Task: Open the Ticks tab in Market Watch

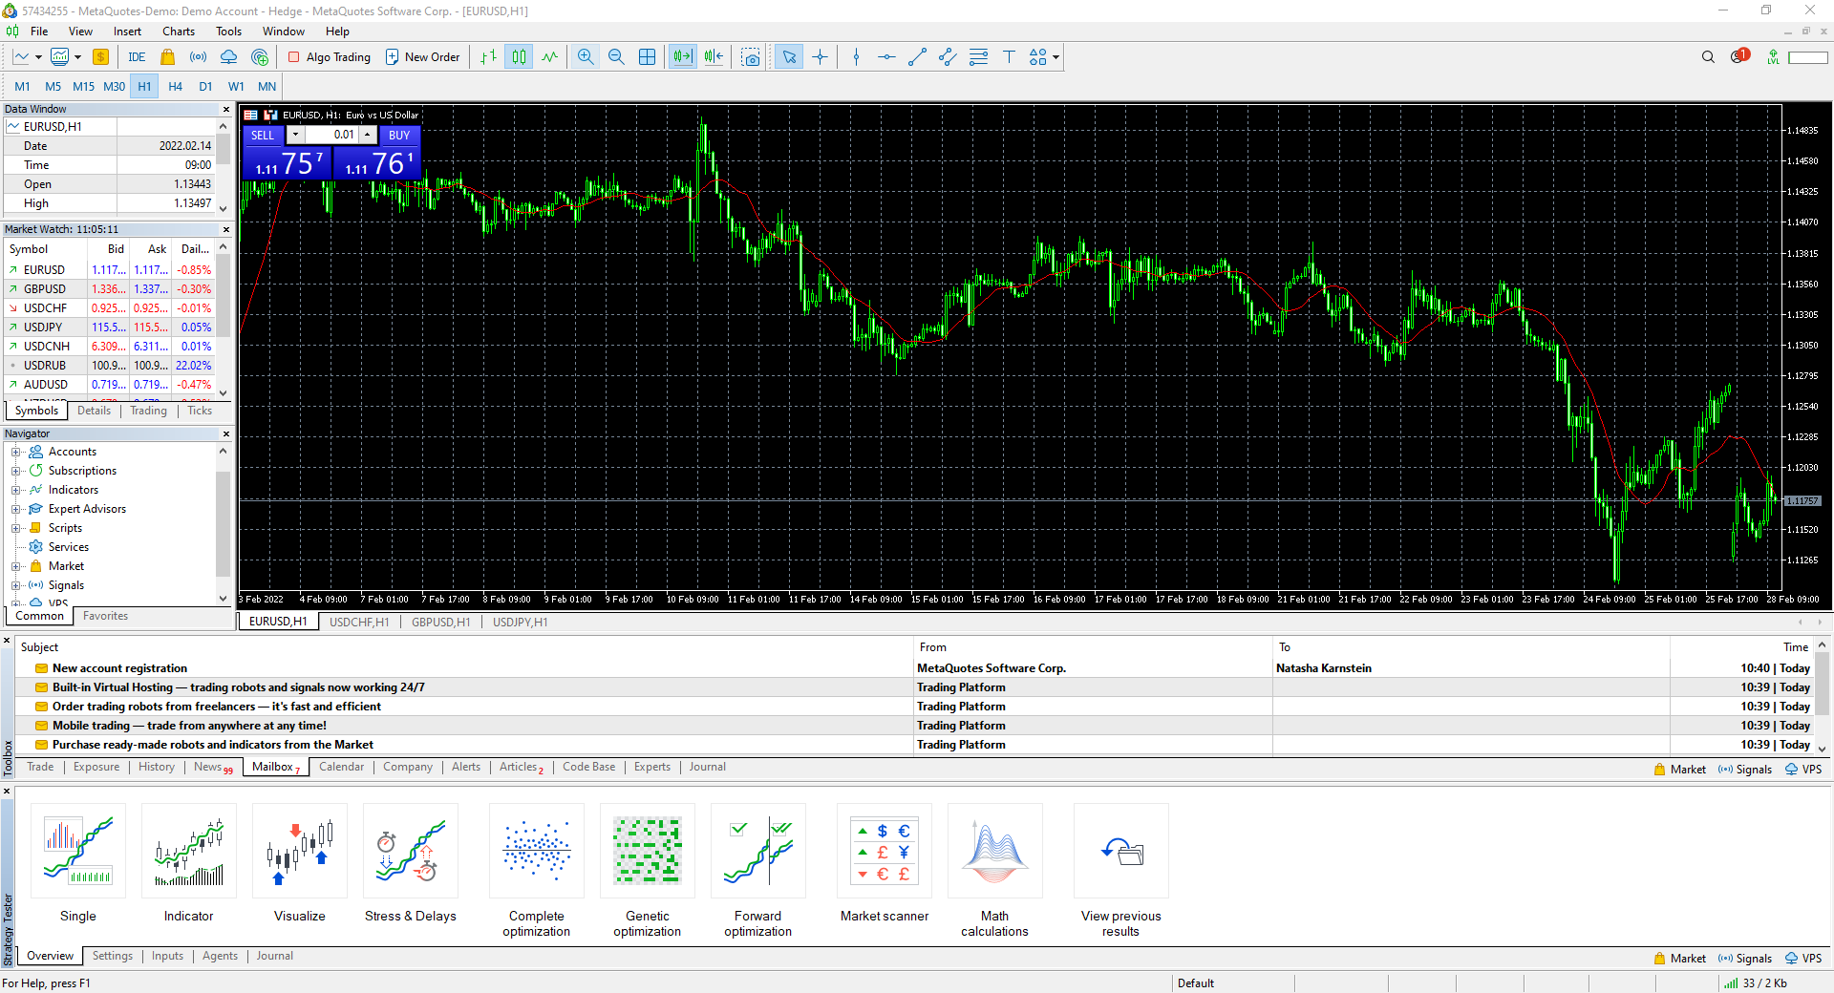Action: [x=200, y=411]
